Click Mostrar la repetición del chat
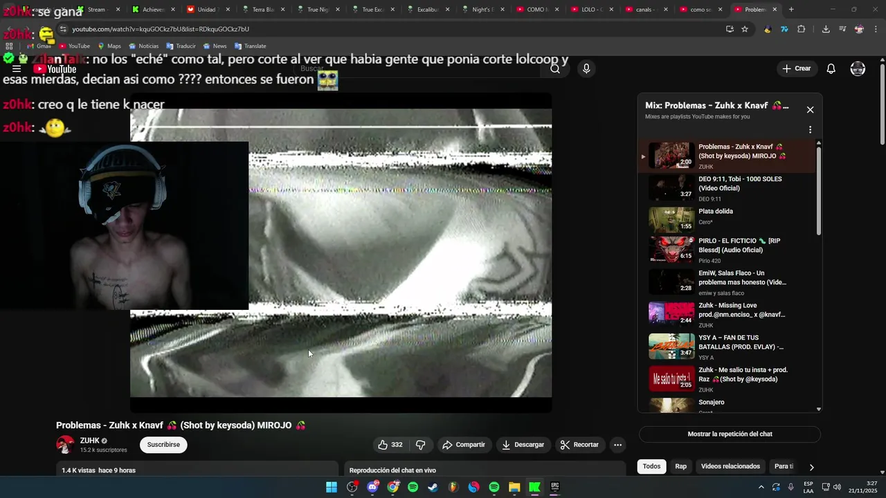 (730, 434)
